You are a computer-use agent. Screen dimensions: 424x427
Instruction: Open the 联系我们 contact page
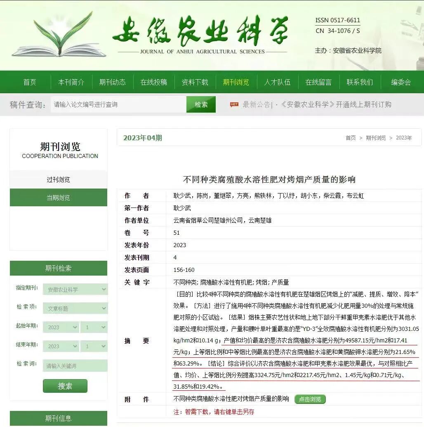tap(360, 82)
